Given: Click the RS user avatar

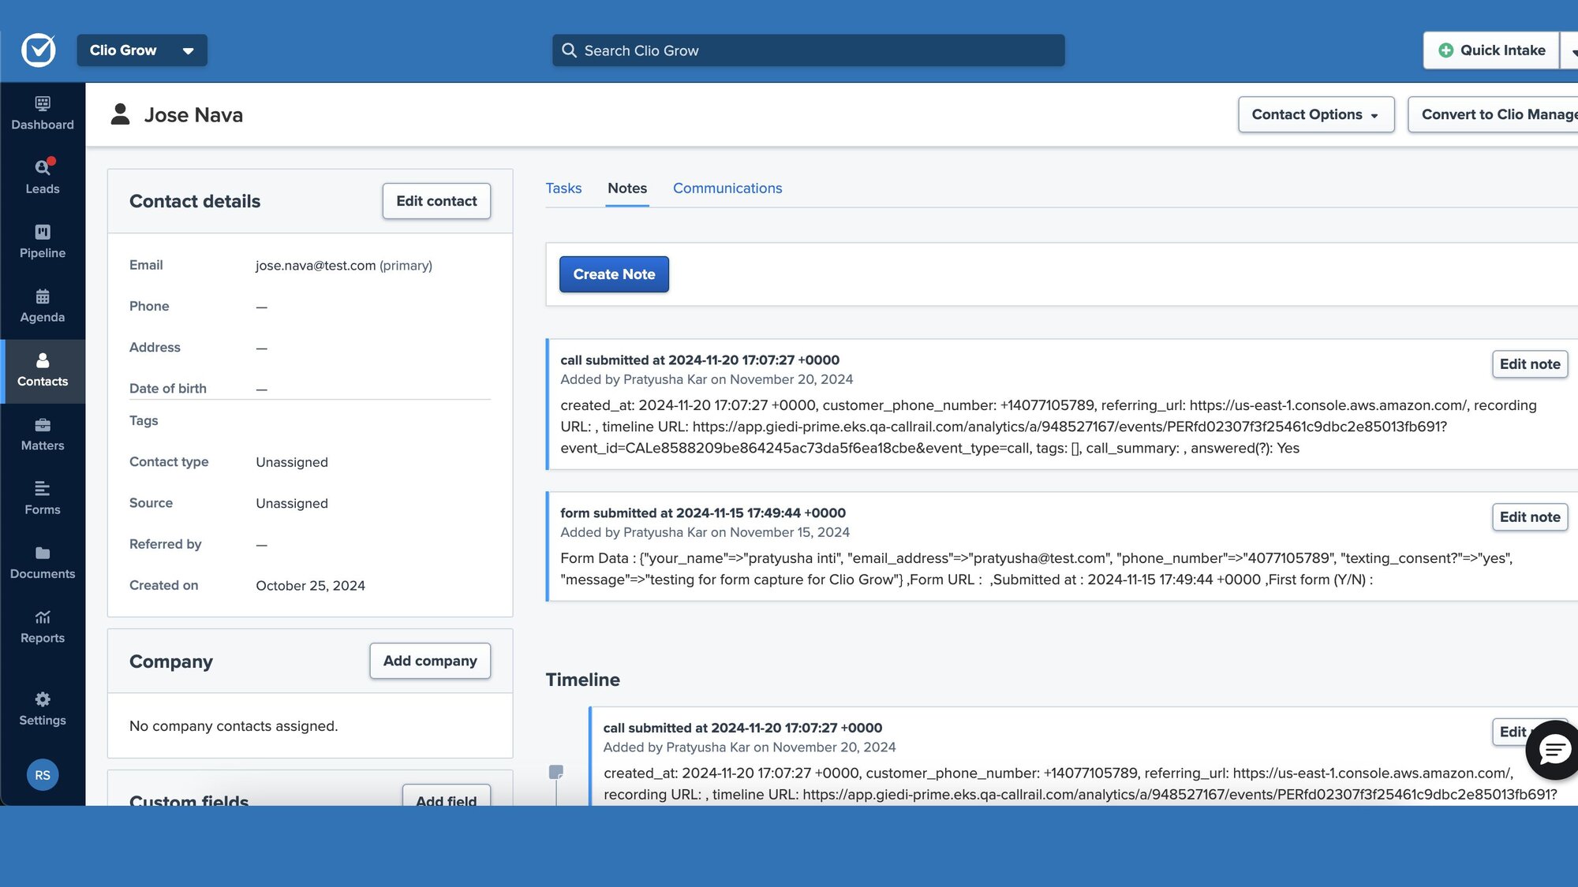Looking at the screenshot, I should 43,775.
